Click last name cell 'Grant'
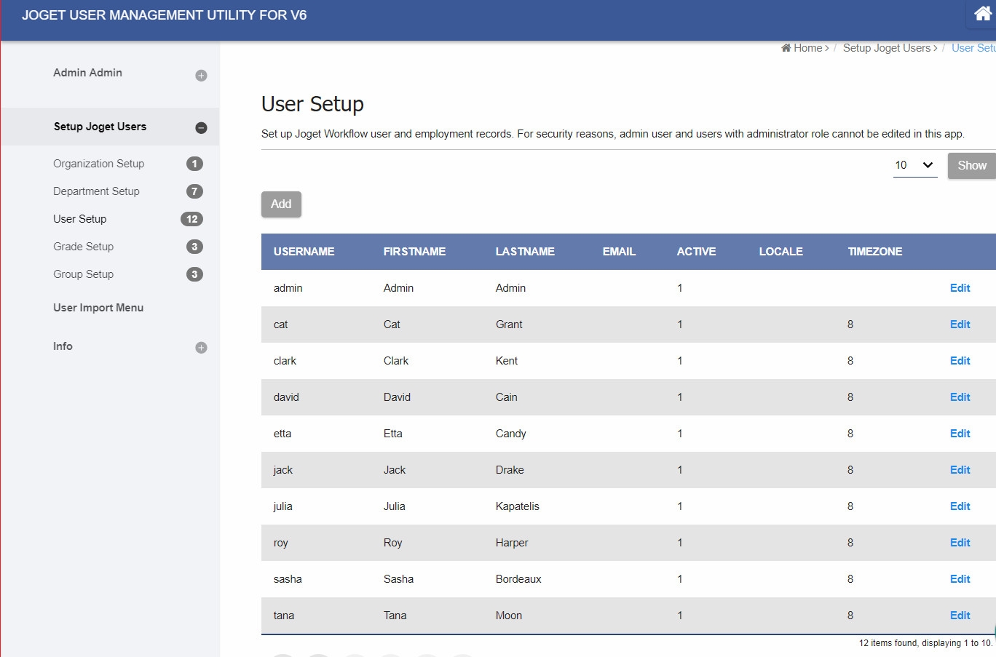The width and height of the screenshot is (996, 657). 509,324
